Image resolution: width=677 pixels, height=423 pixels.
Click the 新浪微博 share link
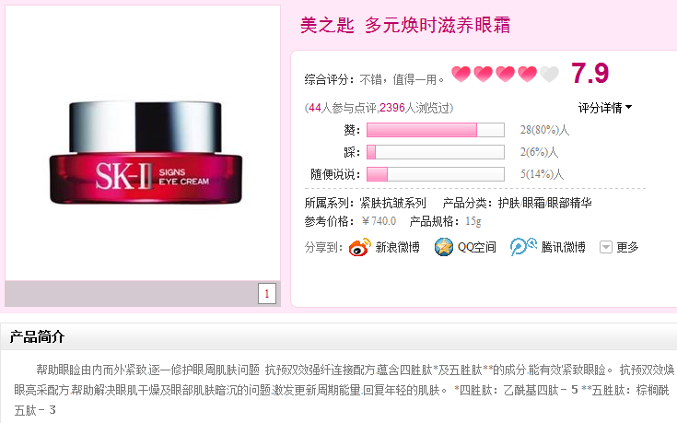(x=397, y=247)
